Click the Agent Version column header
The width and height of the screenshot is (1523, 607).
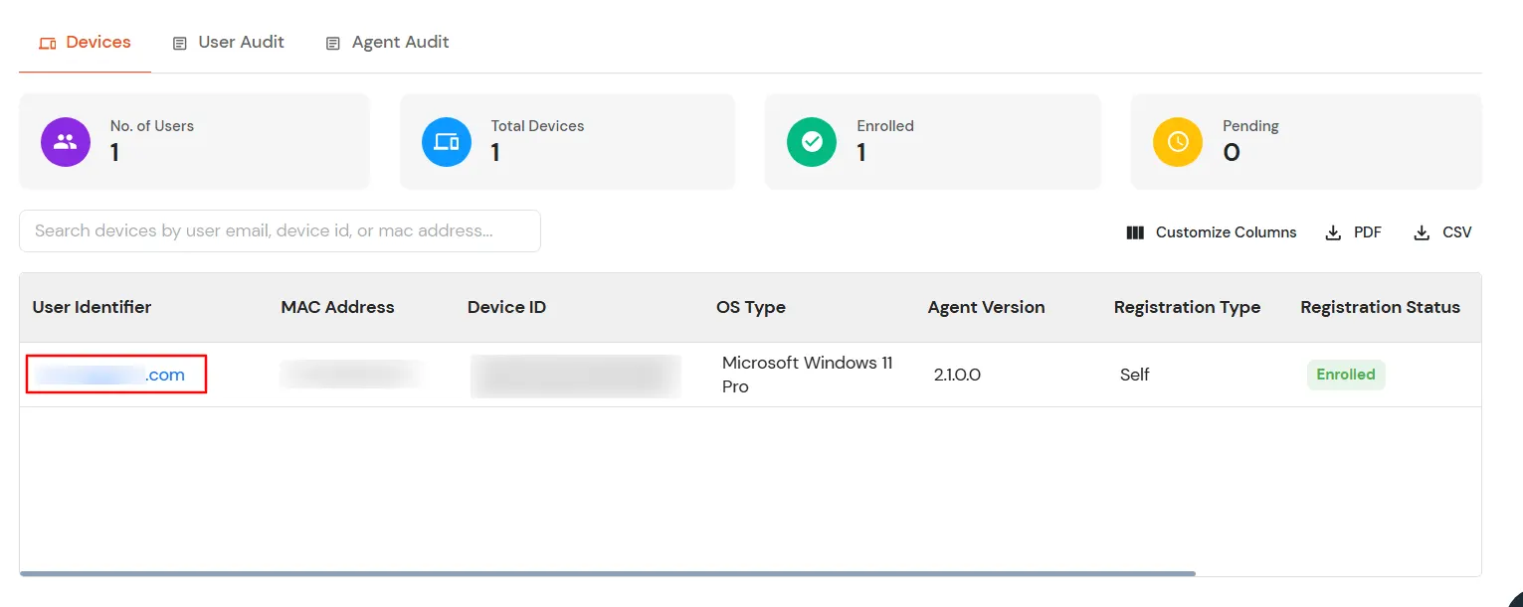[986, 307]
